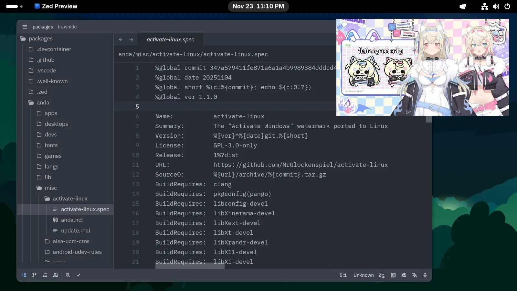Open the AI agent panel sparkle icon
The image size is (517, 291).
point(415,275)
